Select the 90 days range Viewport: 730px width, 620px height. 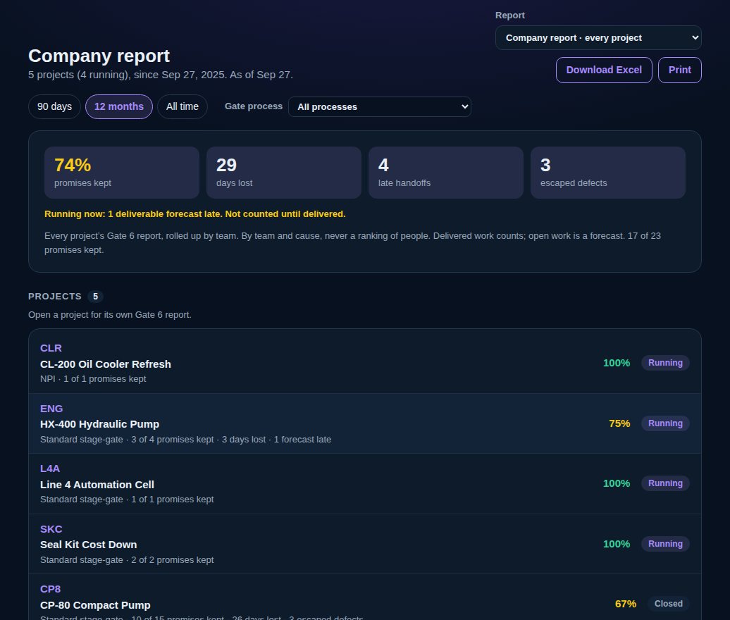[x=54, y=106]
